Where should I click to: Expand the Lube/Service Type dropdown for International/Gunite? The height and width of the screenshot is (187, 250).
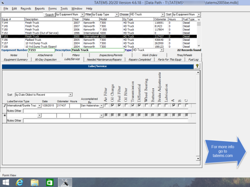tap(39, 106)
